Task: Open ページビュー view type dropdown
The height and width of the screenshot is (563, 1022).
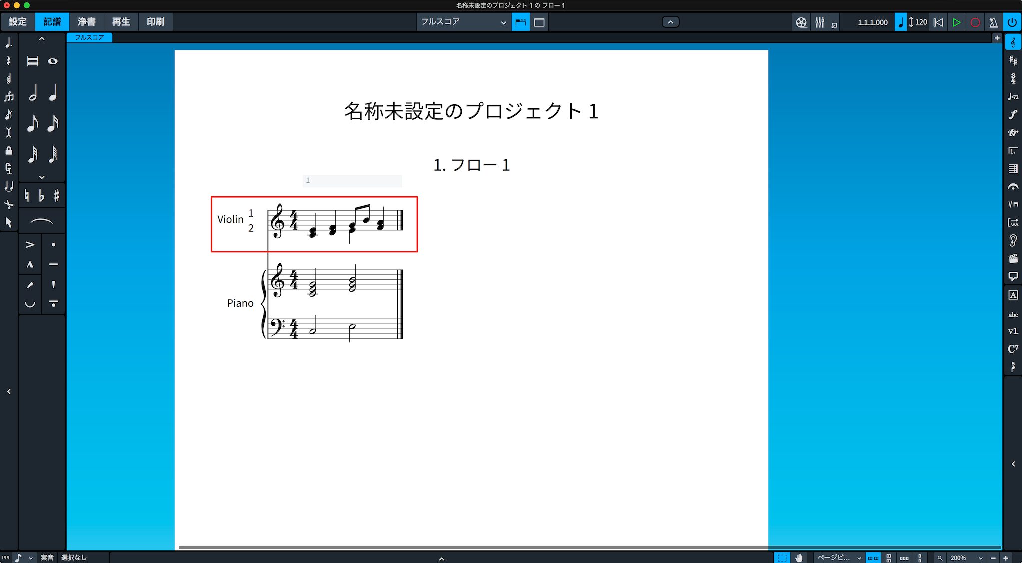Action: pyautogui.click(x=839, y=558)
